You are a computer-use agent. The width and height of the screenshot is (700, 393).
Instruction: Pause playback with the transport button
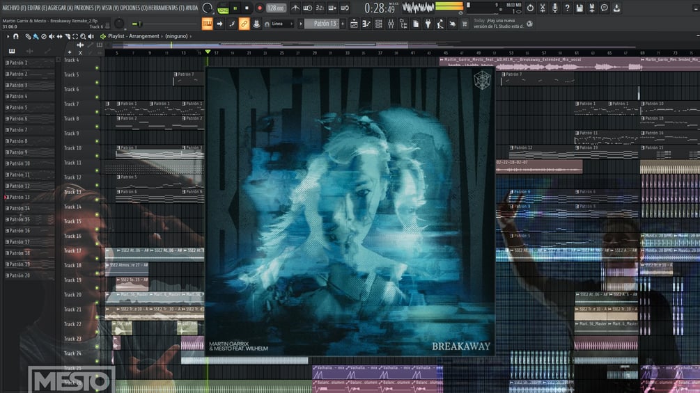[x=235, y=8]
